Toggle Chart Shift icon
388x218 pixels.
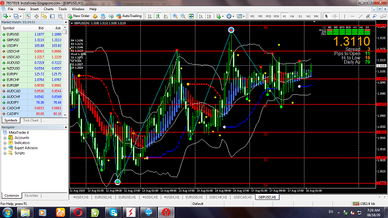click(209, 16)
